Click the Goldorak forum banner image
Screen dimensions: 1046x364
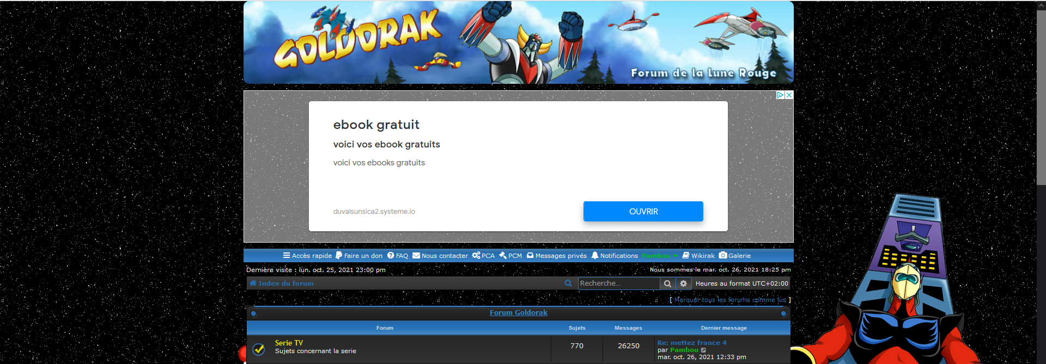[x=519, y=42]
